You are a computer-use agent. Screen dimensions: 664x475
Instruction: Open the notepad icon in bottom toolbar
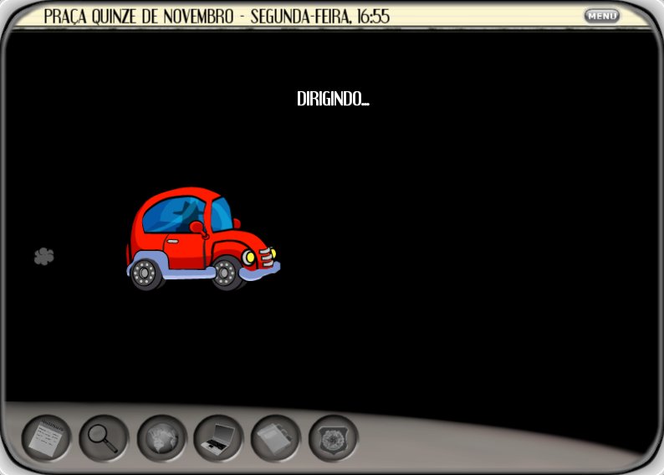pos(46,438)
